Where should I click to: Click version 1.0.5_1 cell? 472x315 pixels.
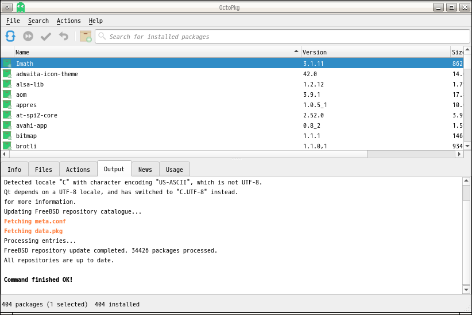point(315,105)
